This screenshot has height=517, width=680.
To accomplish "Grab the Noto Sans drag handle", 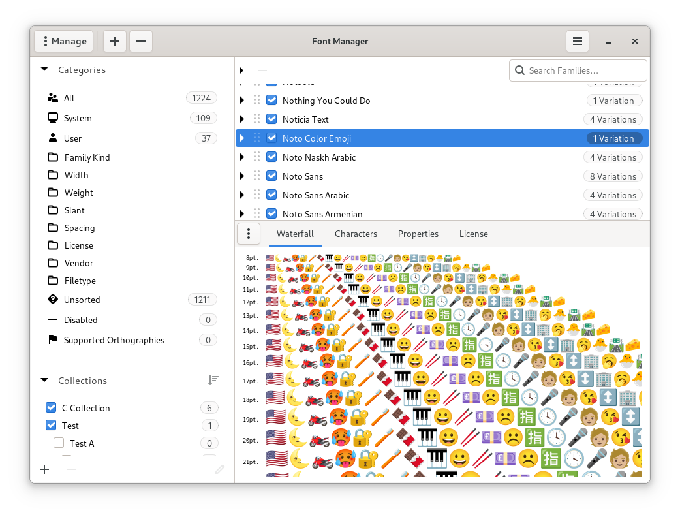I will [x=256, y=176].
